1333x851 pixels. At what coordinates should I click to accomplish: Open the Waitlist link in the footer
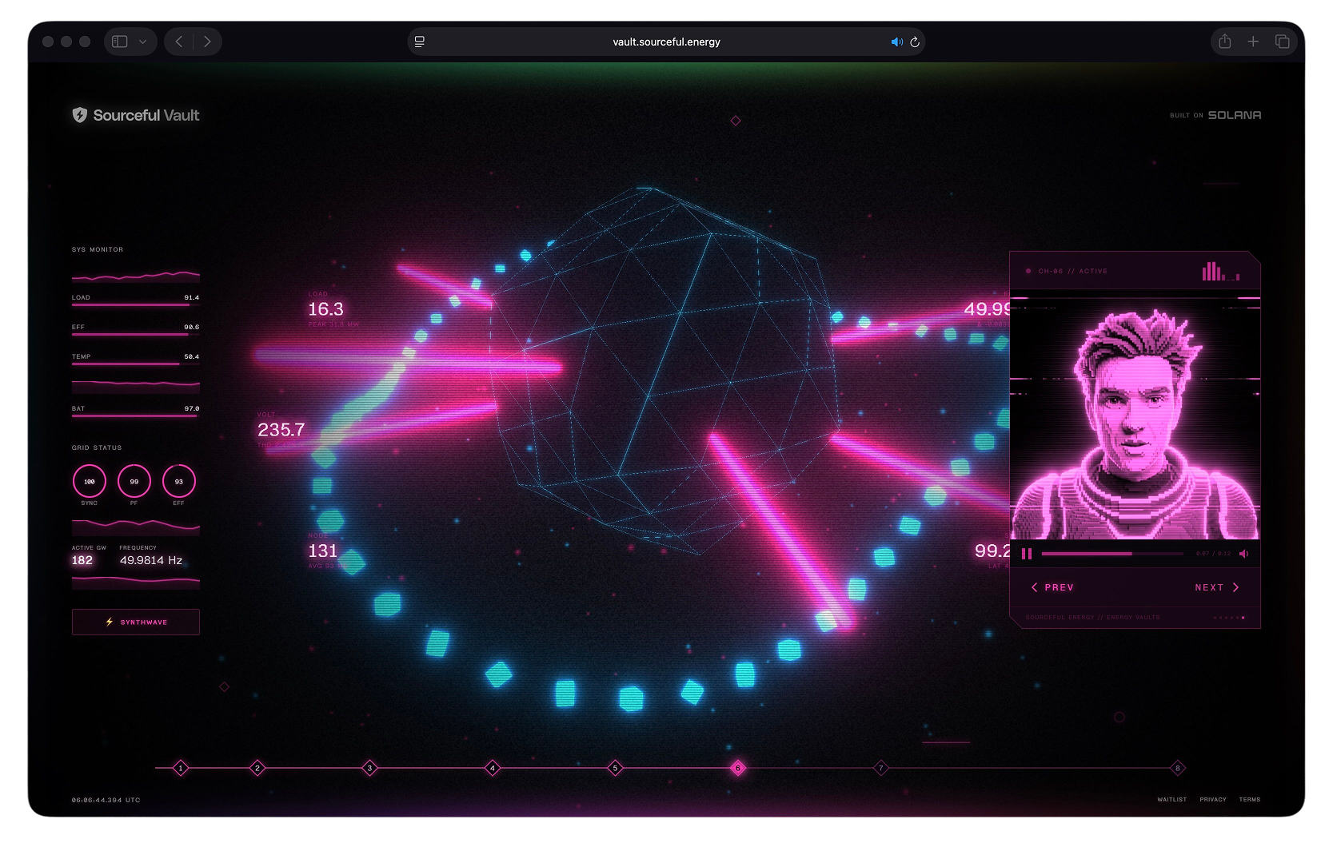coord(1171,799)
